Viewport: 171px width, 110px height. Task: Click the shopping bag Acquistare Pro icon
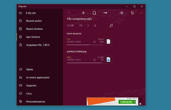20,45
